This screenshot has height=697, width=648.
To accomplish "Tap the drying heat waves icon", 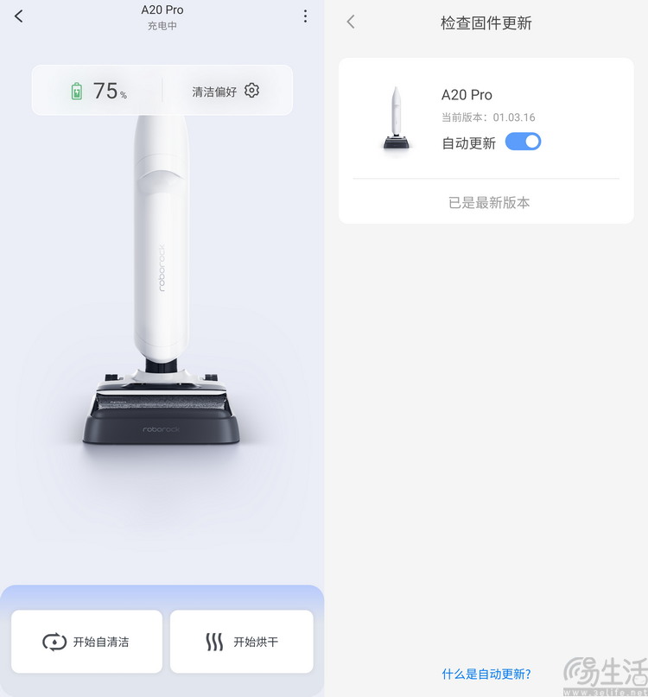I will 214,642.
